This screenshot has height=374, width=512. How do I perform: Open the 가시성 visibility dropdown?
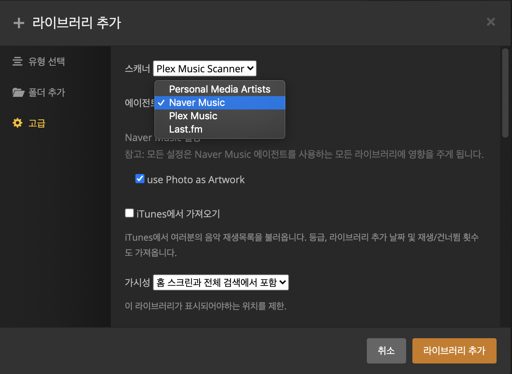point(221,282)
